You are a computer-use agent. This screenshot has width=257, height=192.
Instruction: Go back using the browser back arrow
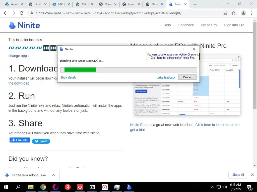point(6,13)
